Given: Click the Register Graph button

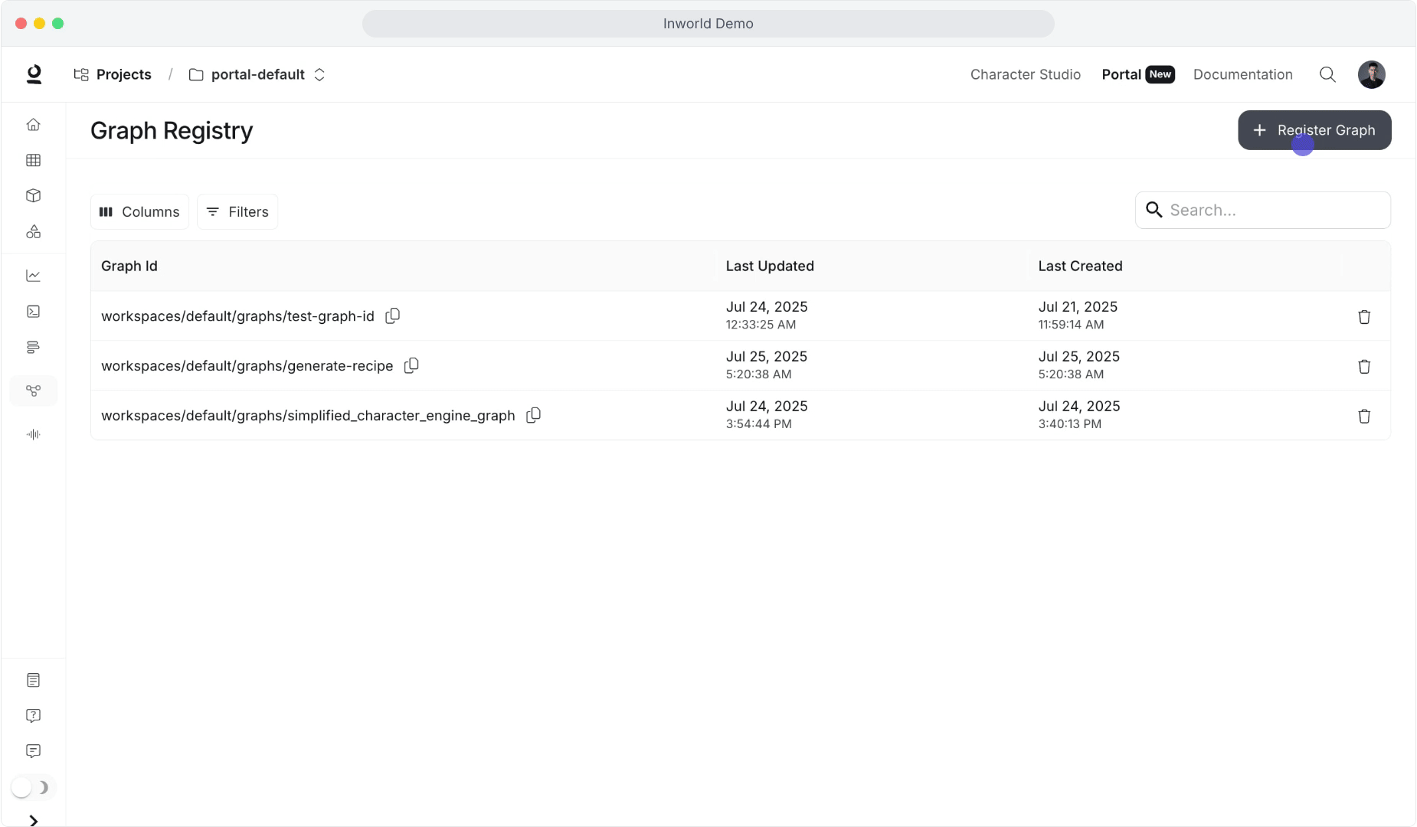Looking at the screenshot, I should tap(1314, 130).
